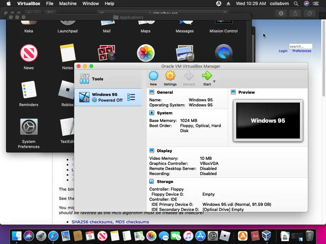
Task: Open the VirtualBox application menu
Action: tap(29, 3)
